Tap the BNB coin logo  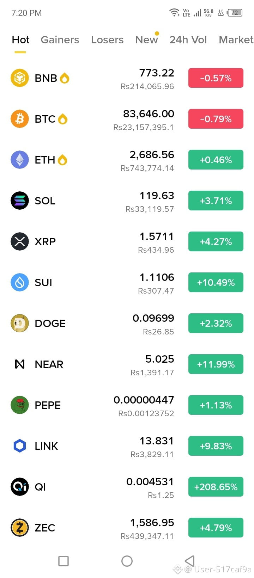tap(20, 78)
